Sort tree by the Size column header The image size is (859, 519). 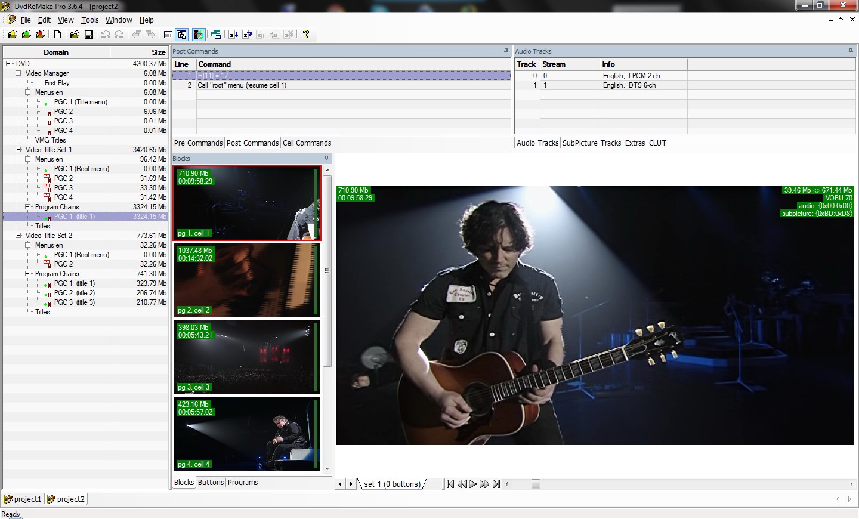click(x=139, y=52)
